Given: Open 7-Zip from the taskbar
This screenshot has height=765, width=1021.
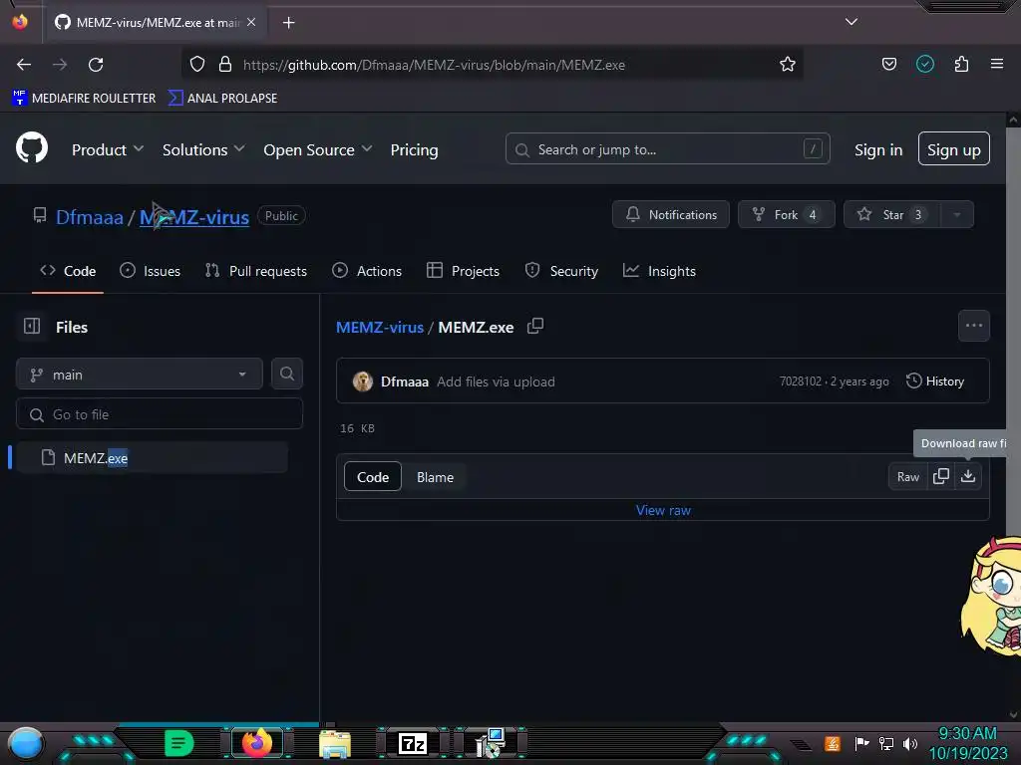Looking at the screenshot, I should click(413, 743).
